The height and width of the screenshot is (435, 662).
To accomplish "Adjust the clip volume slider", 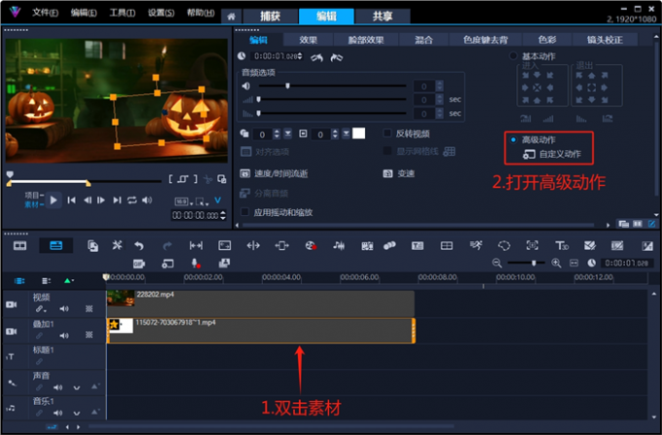I will (x=287, y=86).
